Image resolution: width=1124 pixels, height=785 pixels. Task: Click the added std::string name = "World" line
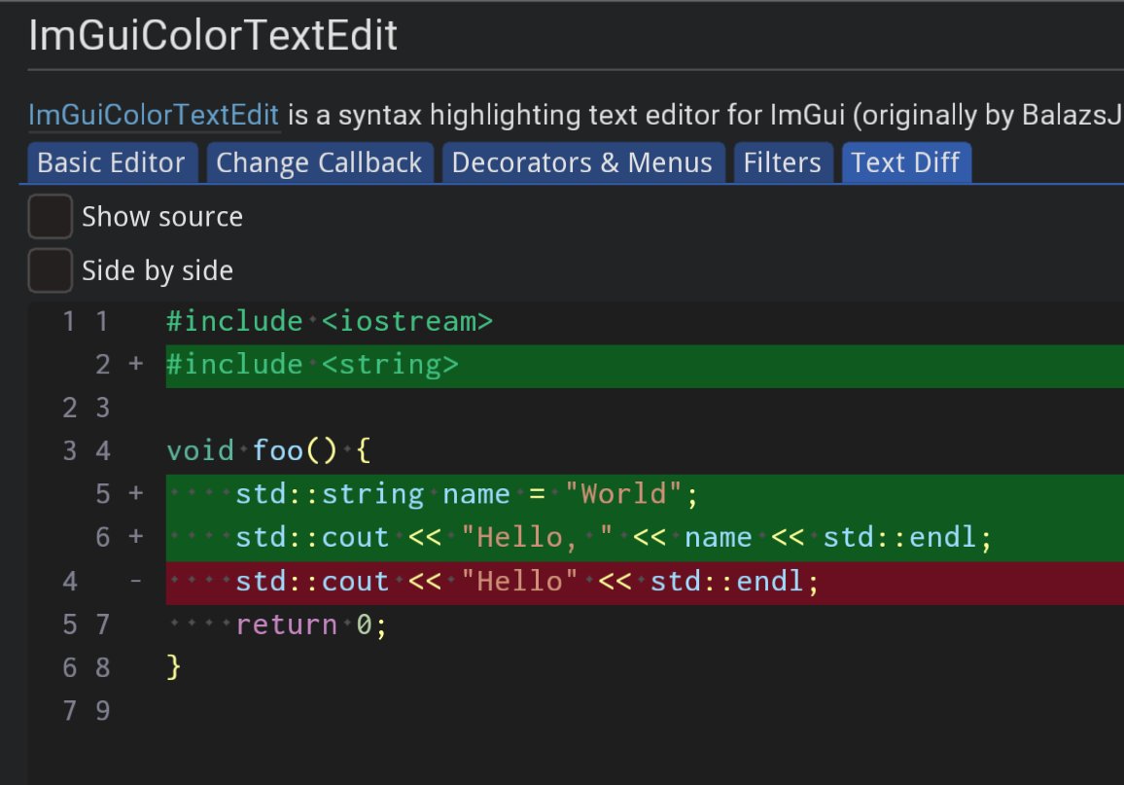(645, 495)
